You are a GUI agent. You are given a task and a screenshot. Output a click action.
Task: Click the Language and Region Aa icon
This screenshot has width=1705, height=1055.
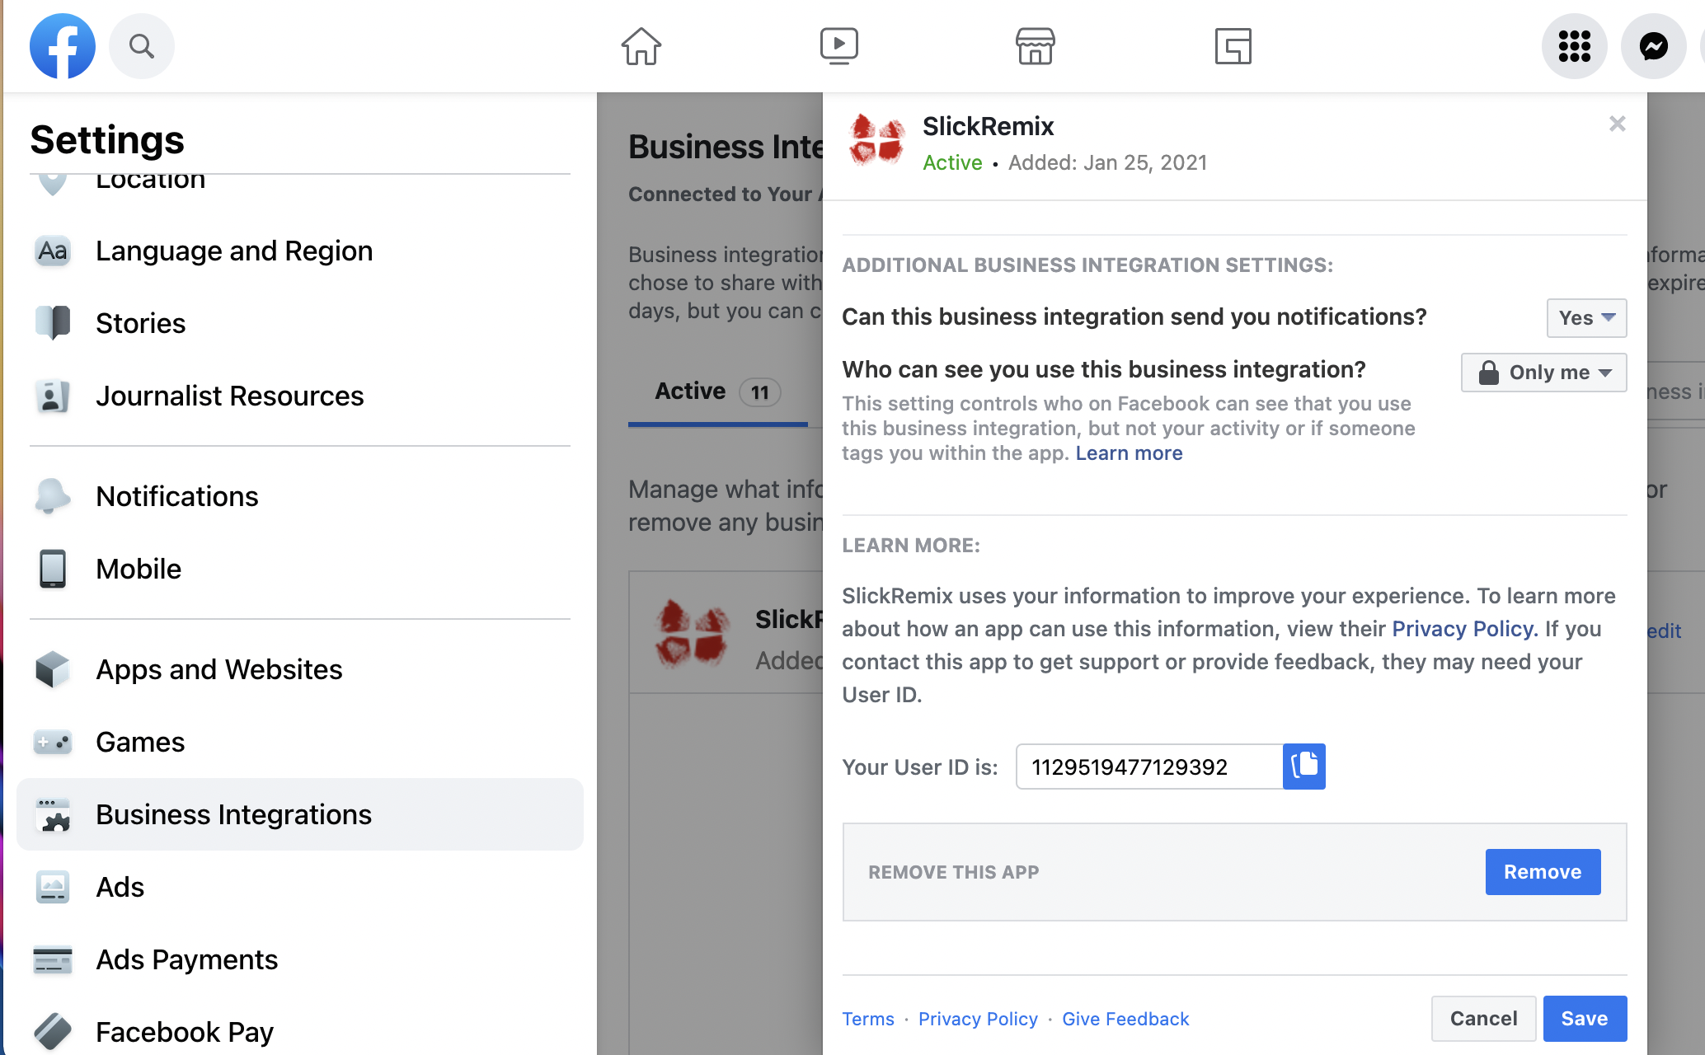click(x=53, y=251)
